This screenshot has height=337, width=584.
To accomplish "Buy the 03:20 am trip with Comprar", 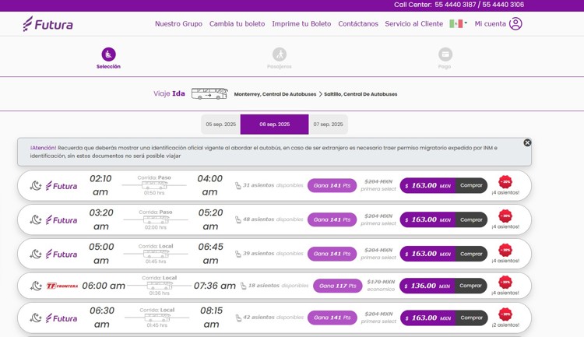I will 471,219.
